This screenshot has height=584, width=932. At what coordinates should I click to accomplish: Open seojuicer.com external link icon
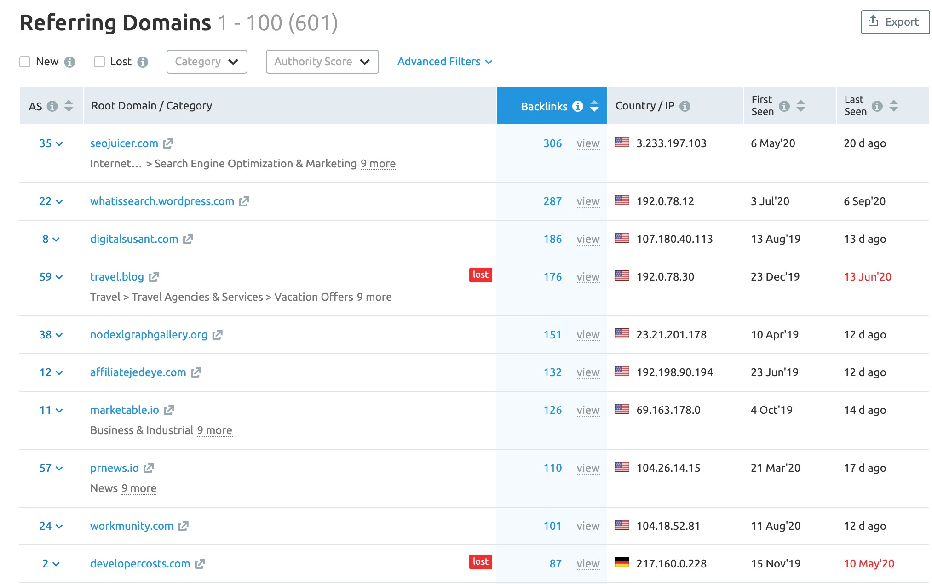click(x=168, y=143)
